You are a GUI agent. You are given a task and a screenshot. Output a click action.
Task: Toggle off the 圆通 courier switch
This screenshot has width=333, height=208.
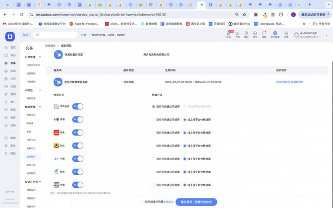pyautogui.click(x=78, y=119)
